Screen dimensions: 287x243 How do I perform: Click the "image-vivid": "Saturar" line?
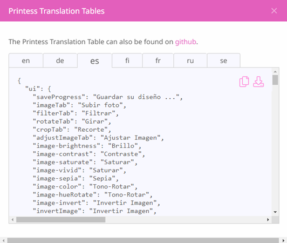[x=79, y=170]
